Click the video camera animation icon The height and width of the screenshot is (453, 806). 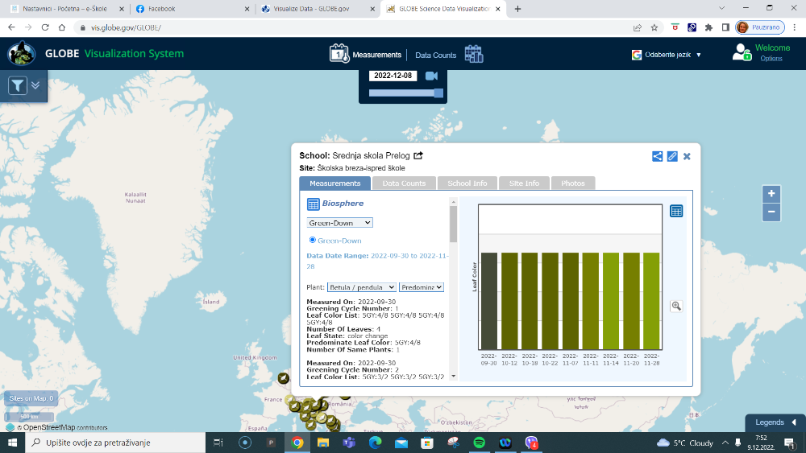(431, 76)
